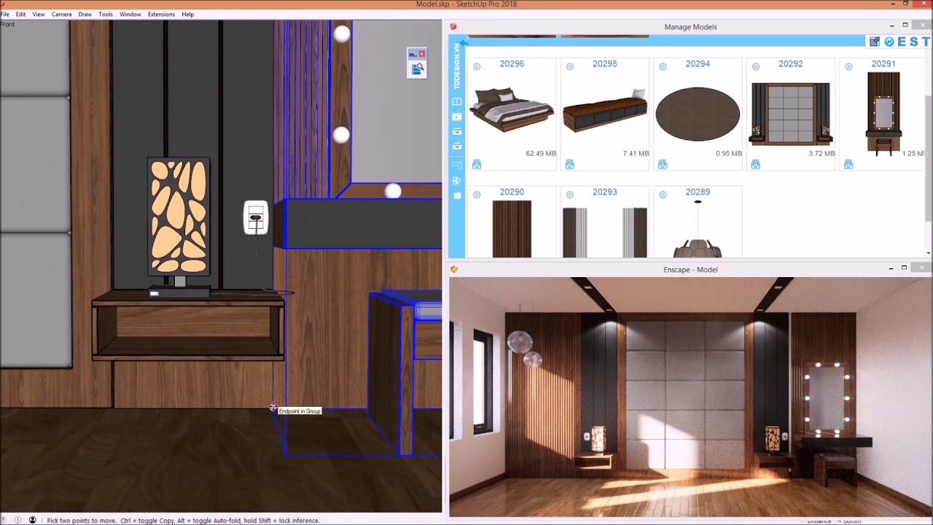This screenshot has width=933, height=525.
Task: Open settings gear for model 20289
Action: pos(663,195)
